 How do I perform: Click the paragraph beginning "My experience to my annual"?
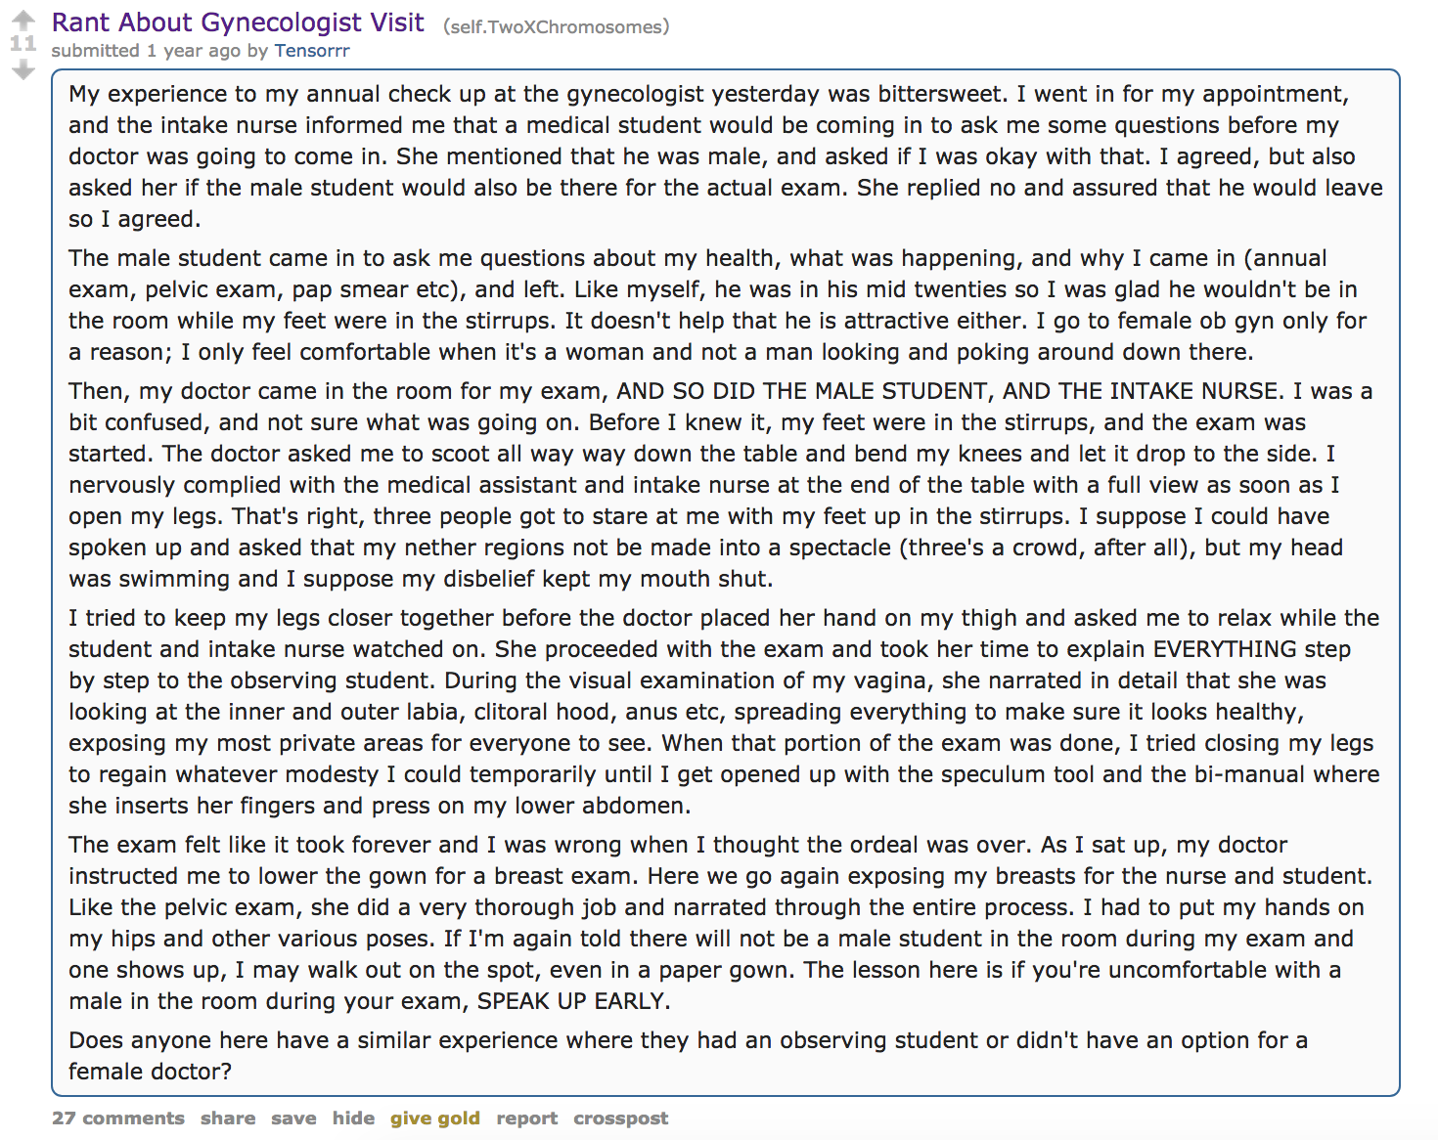click(725, 156)
